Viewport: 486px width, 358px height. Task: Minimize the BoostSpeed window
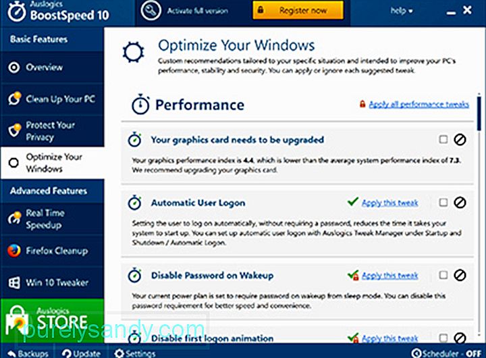[451, 13]
